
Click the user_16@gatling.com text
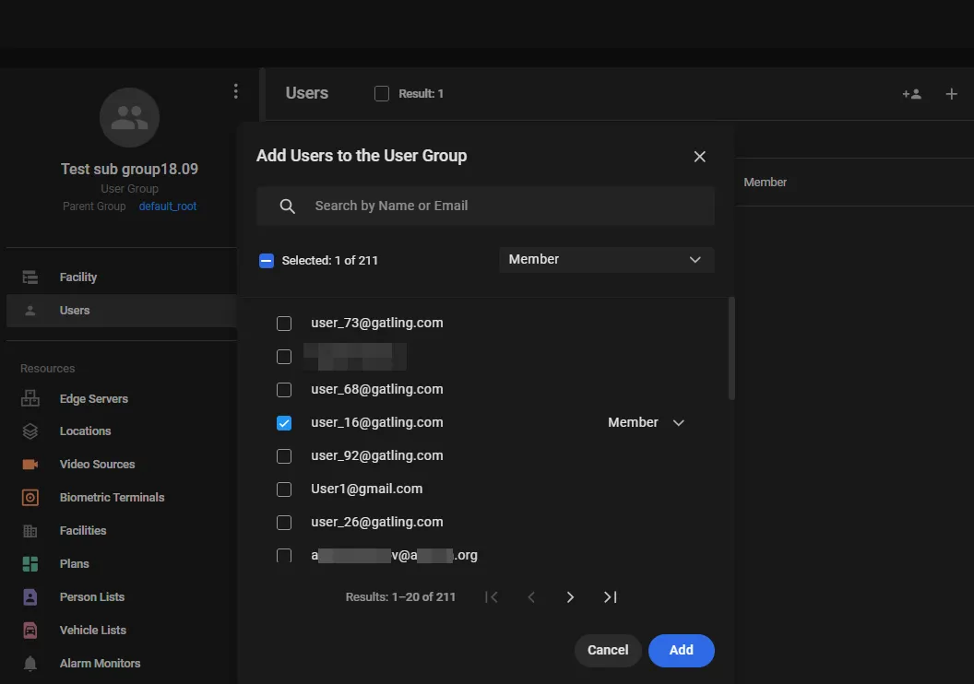(x=377, y=422)
